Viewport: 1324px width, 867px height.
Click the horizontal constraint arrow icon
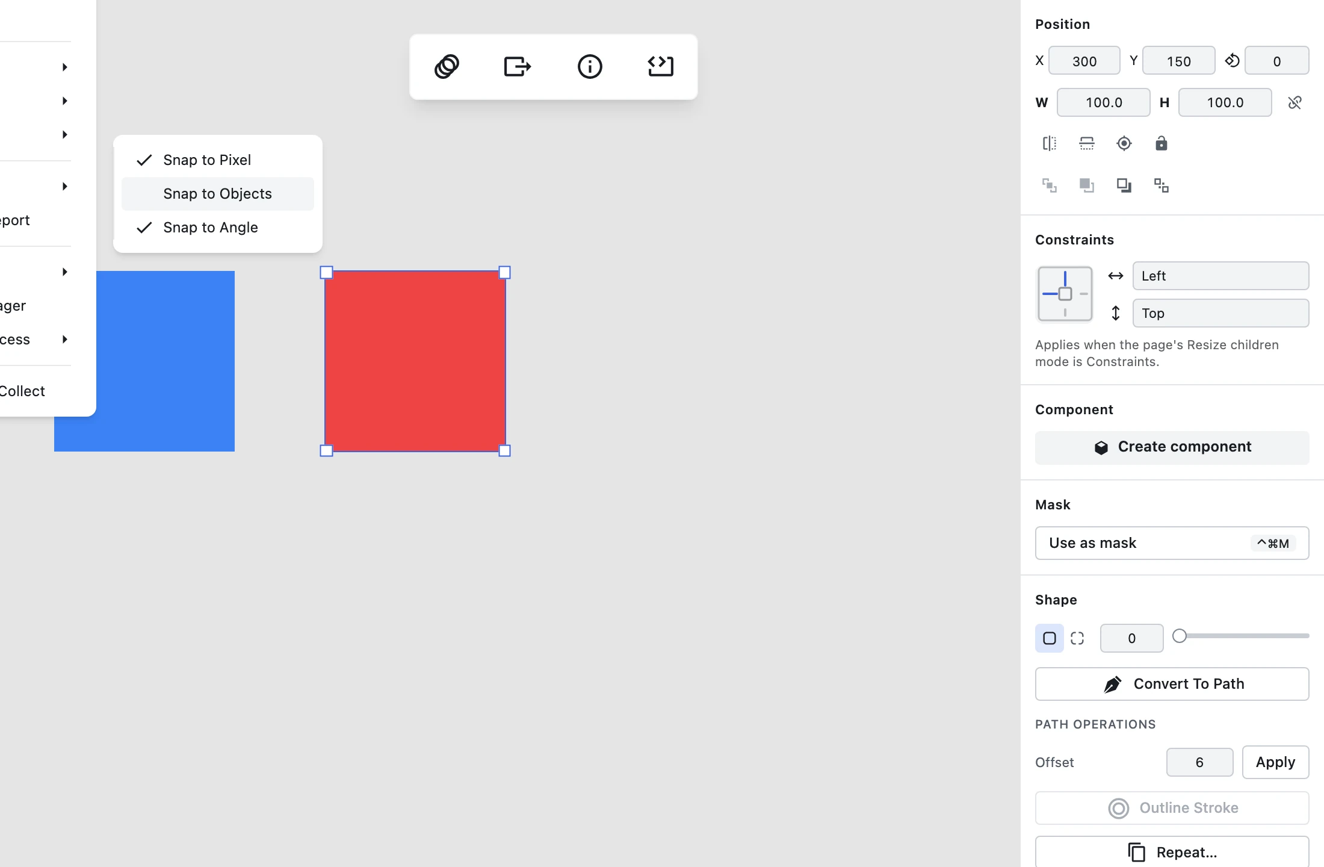pyautogui.click(x=1116, y=276)
